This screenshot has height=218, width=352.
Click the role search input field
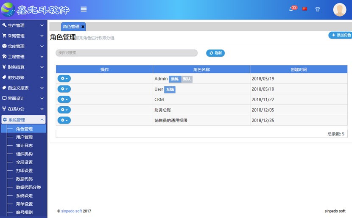point(126,53)
